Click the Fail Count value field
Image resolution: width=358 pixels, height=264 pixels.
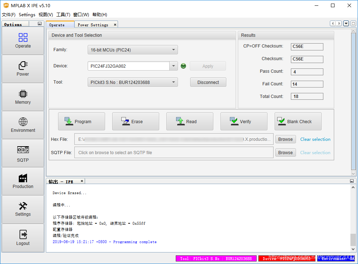307,84
